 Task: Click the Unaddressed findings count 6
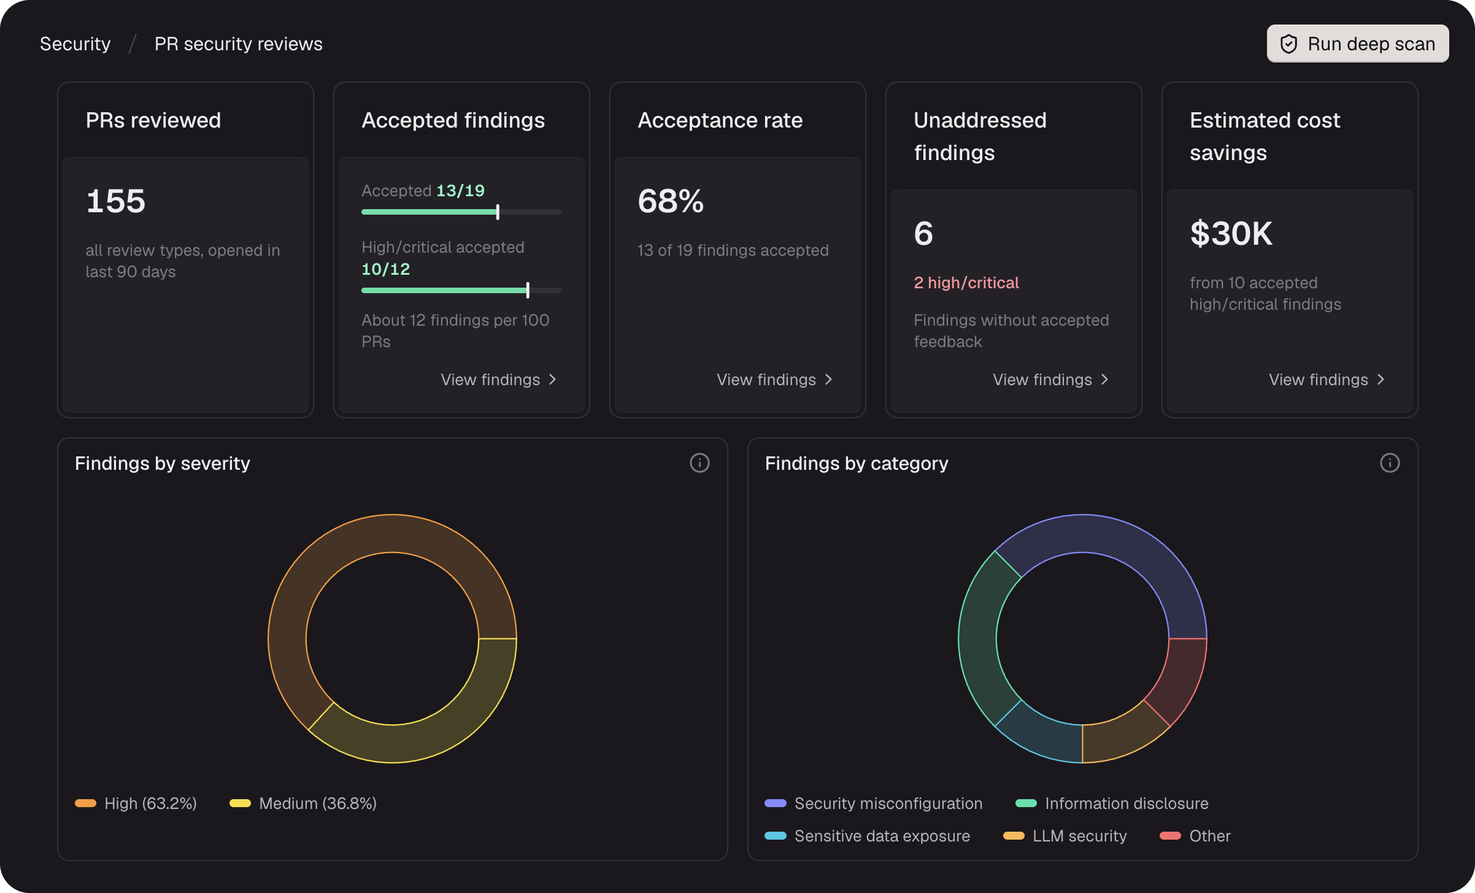click(923, 234)
